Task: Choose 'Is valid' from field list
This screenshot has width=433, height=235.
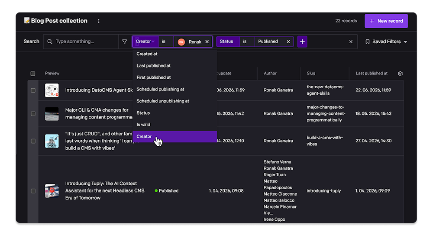Action: tap(174, 125)
